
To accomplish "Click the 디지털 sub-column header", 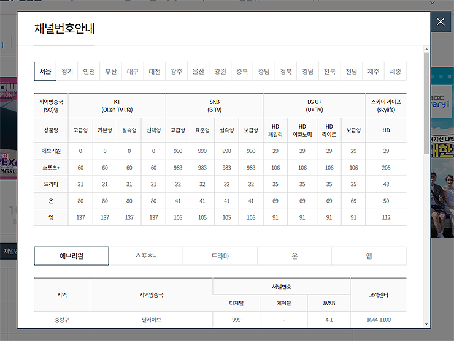I will click(236, 303).
